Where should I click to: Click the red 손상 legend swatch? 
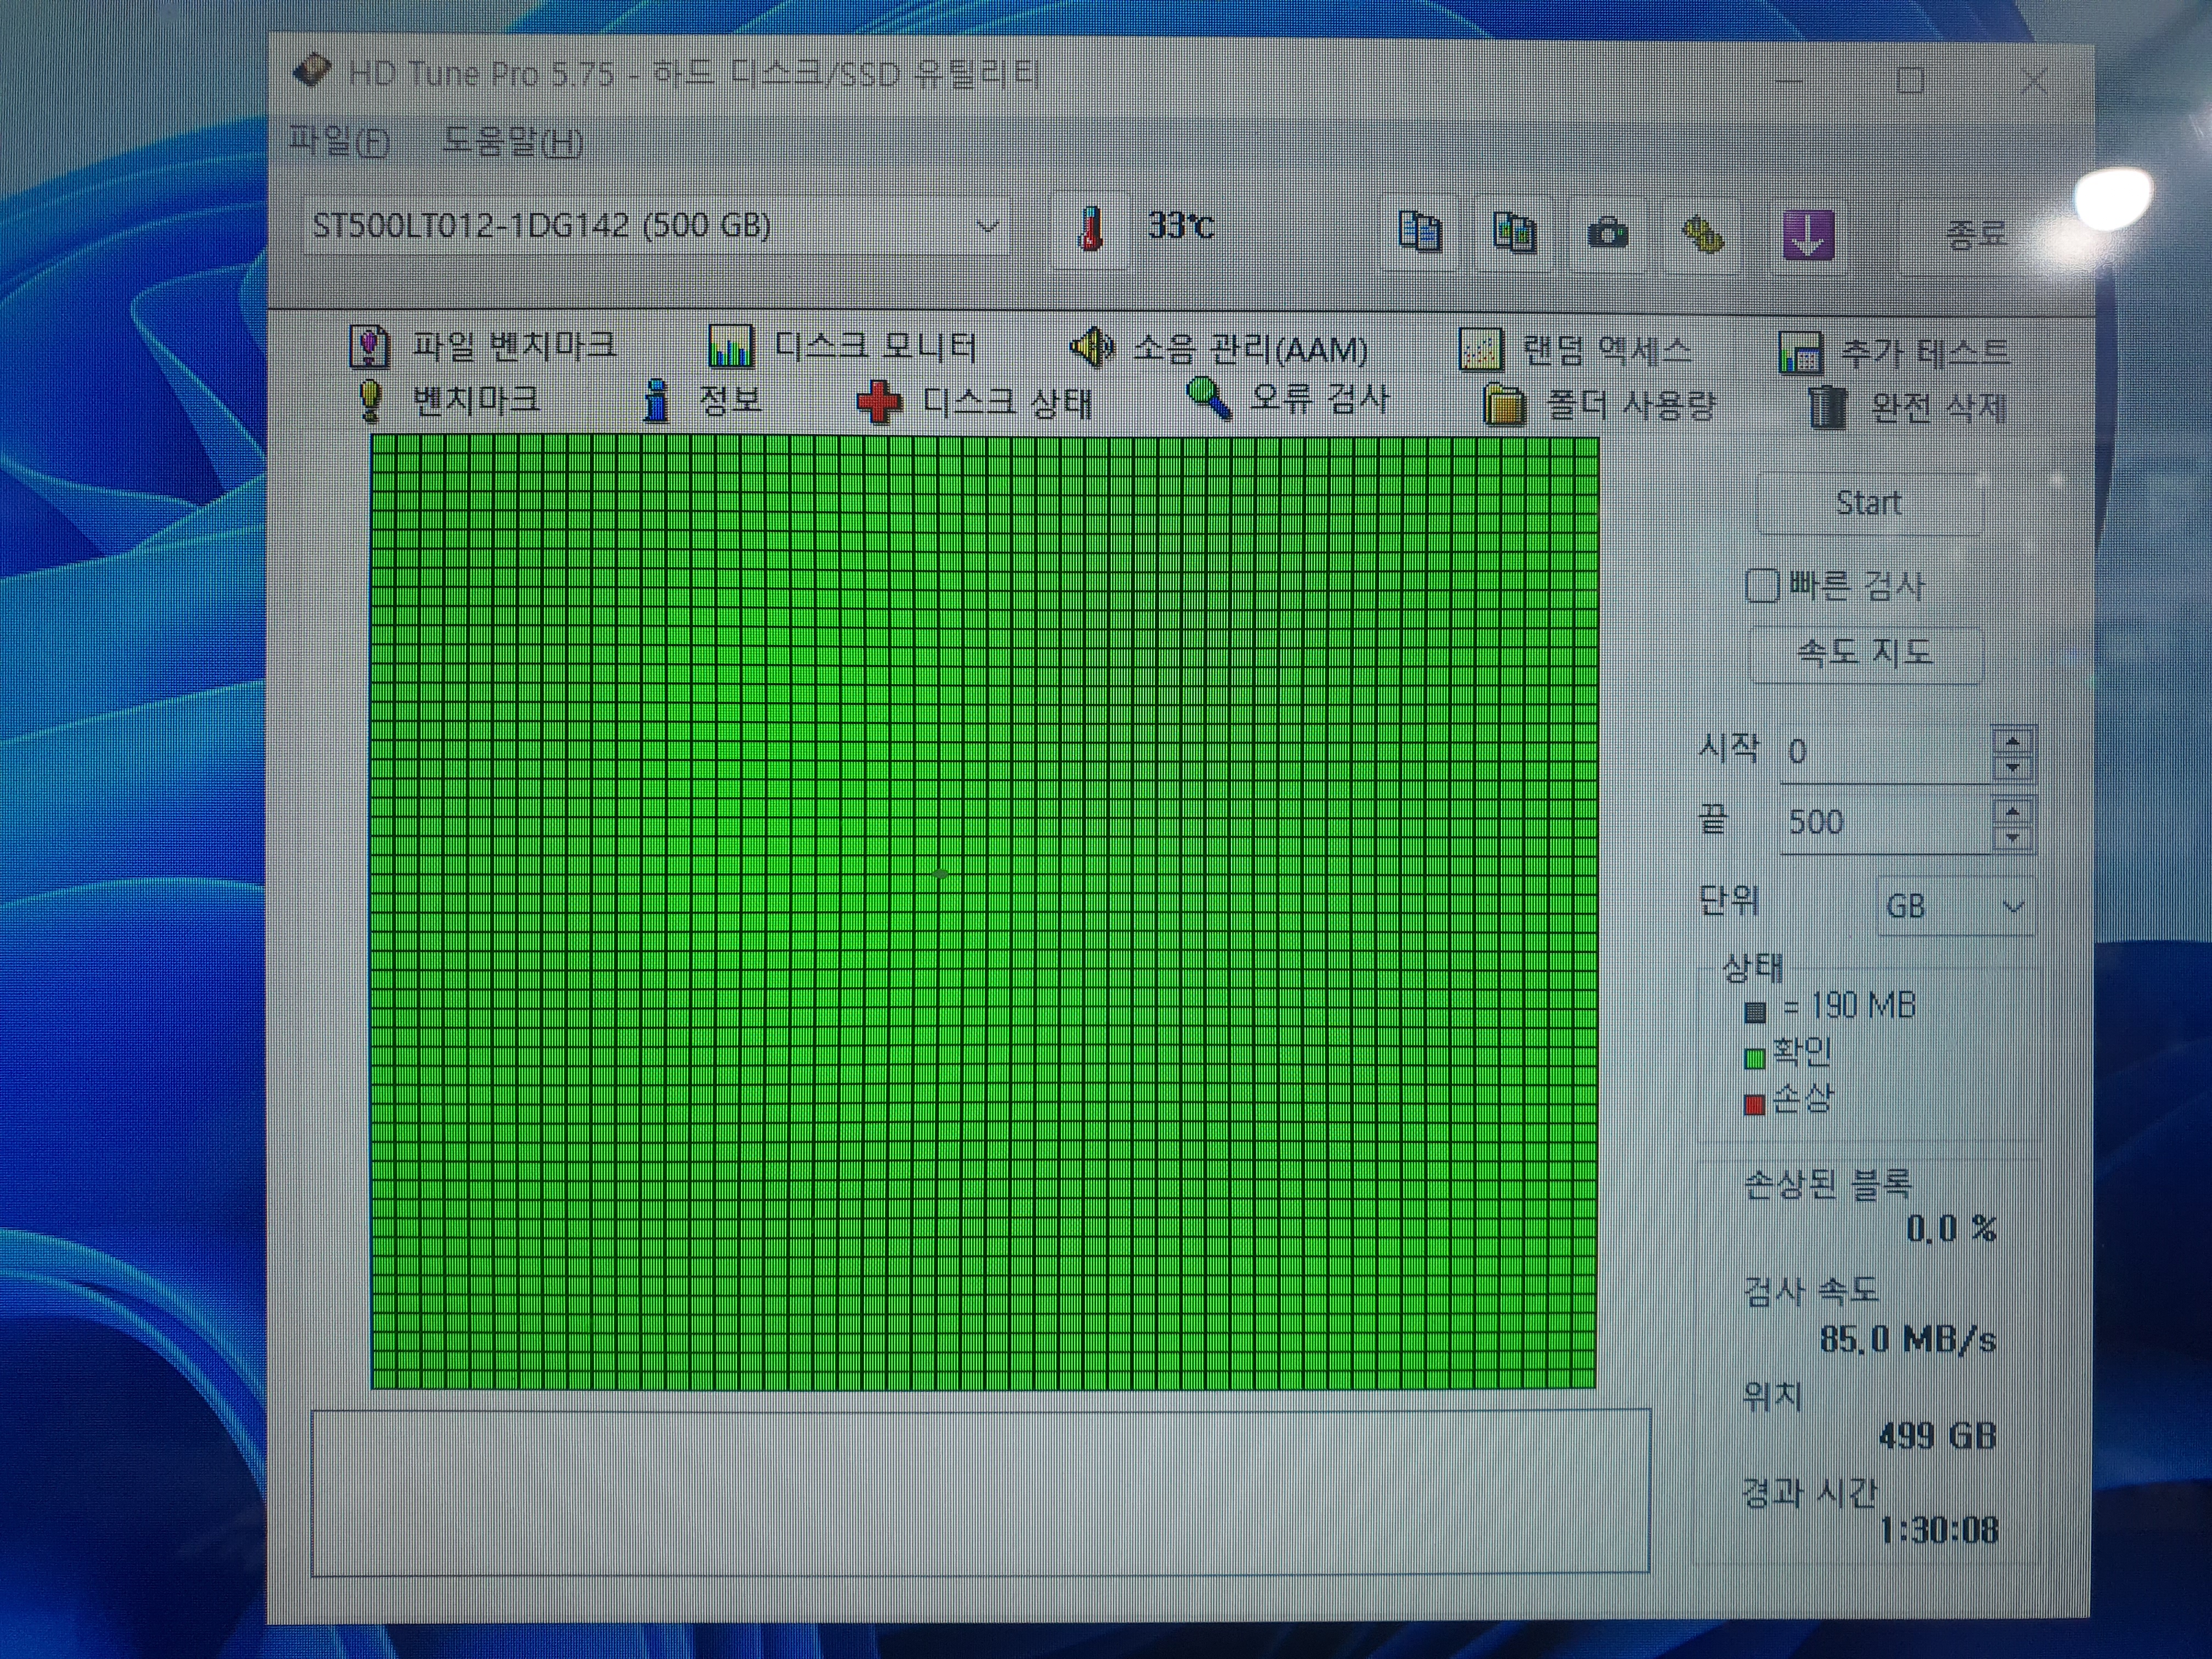[x=1754, y=1105]
